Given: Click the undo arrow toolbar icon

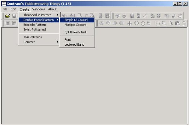Looking at the screenshot, I should [x=173, y=16].
